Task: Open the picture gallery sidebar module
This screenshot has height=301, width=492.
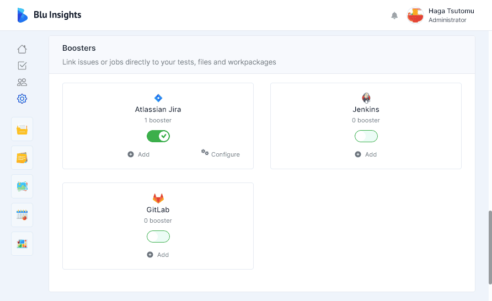Action: coord(22,186)
